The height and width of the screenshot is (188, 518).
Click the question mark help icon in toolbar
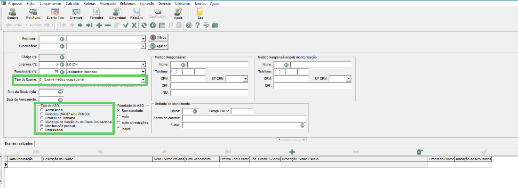[198, 25]
